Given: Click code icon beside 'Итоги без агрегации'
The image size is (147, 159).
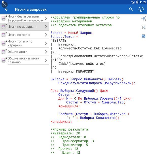Looking at the screenshot, I should point(4,18).
